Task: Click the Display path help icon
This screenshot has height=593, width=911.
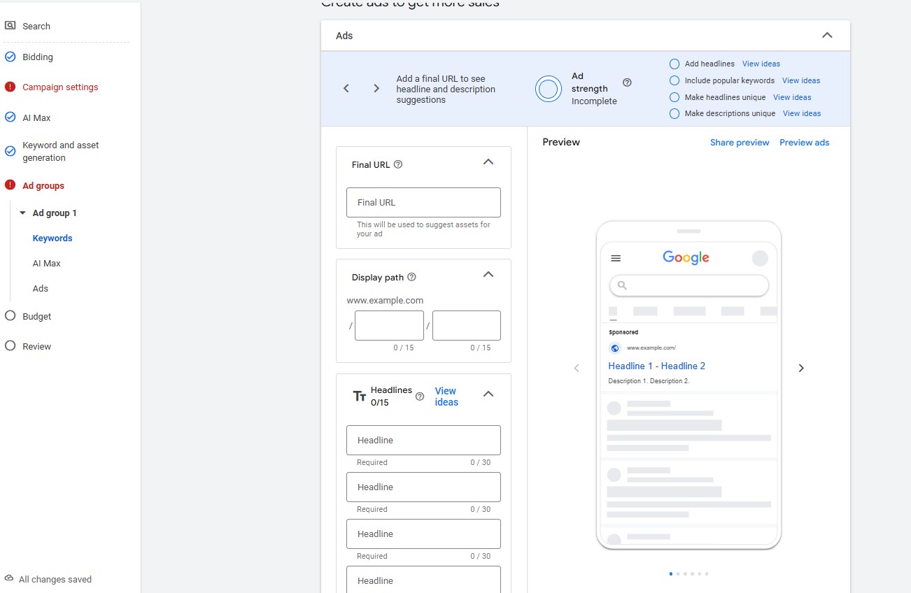Action: (x=411, y=277)
